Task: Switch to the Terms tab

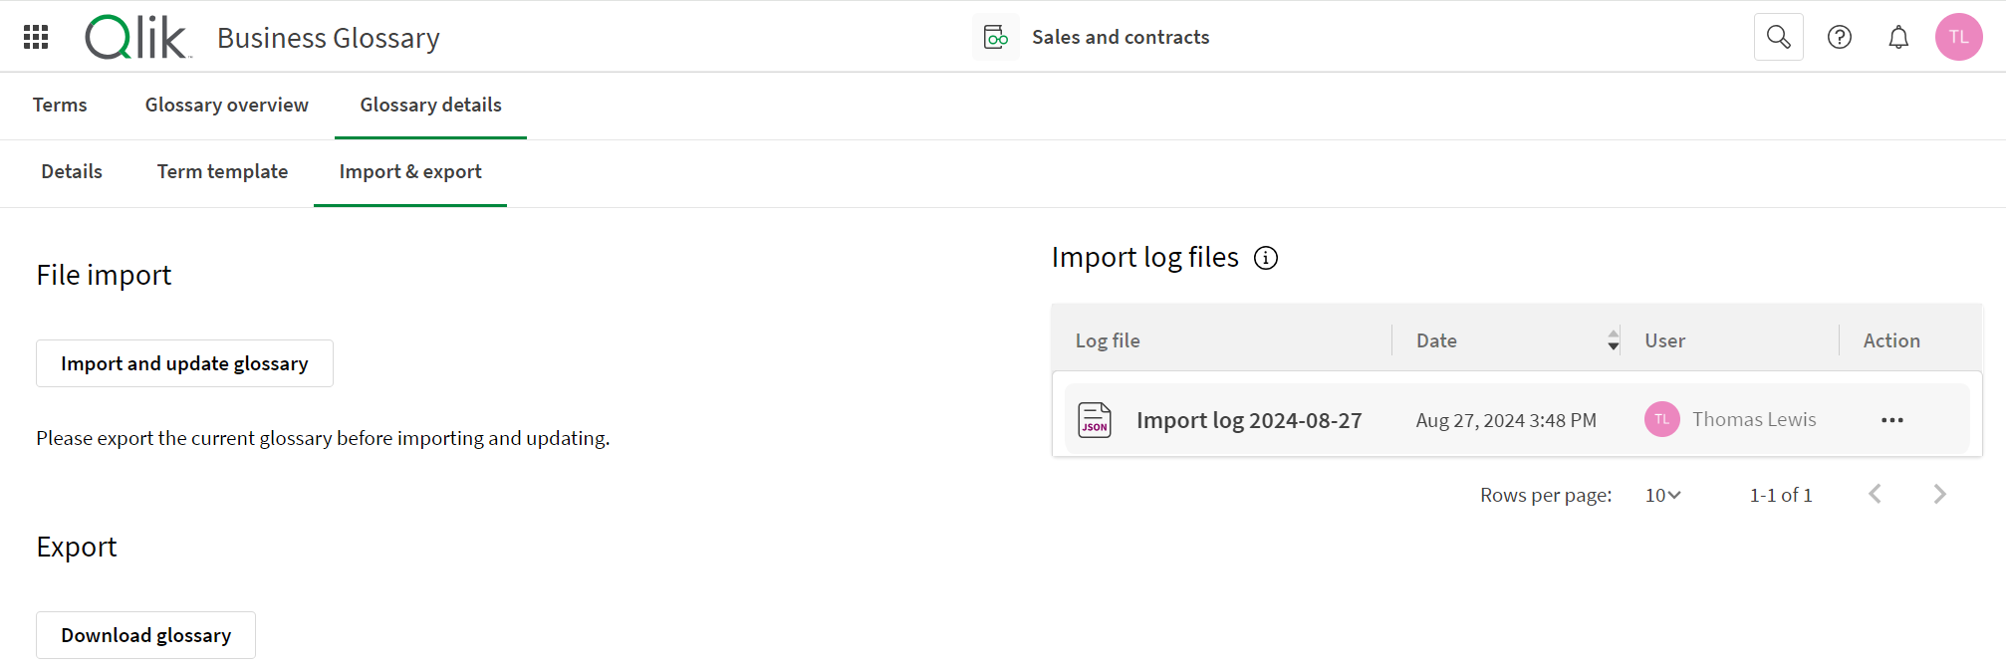Action: (60, 105)
